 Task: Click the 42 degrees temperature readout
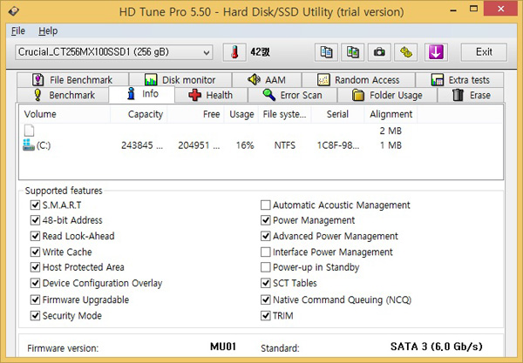coord(260,52)
